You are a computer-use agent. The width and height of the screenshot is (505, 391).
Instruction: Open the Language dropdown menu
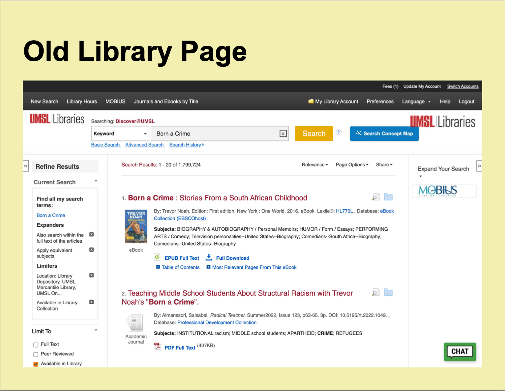416,102
